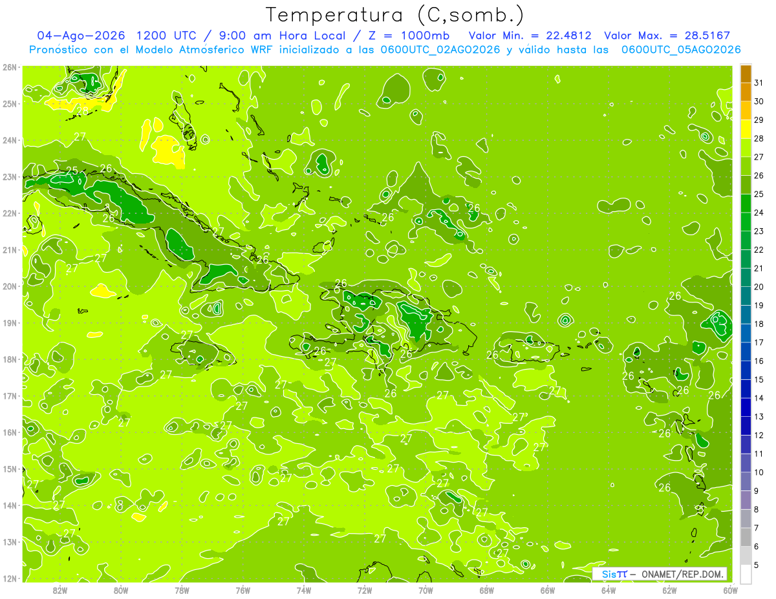Click the '12N' latitude axis label

click(x=9, y=578)
